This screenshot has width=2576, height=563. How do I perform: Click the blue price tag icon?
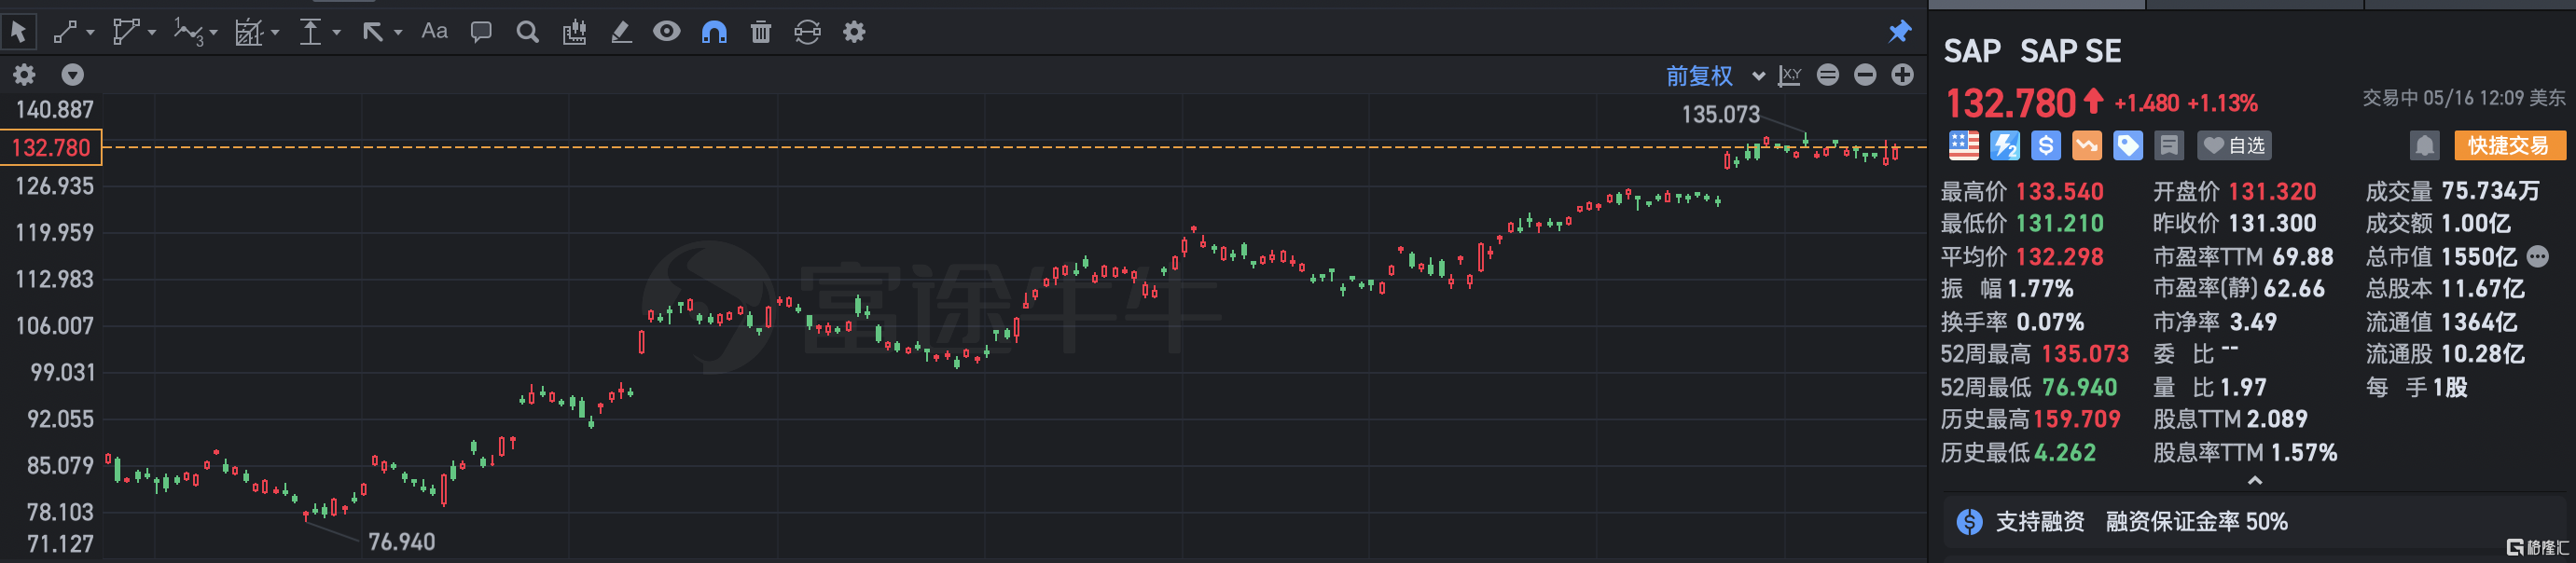click(2127, 146)
